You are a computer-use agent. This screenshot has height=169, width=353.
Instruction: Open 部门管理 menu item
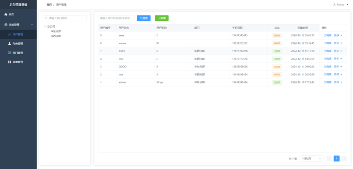[x=18, y=53]
